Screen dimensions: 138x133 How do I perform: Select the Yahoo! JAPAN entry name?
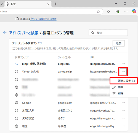pyautogui.click(x=31, y=72)
